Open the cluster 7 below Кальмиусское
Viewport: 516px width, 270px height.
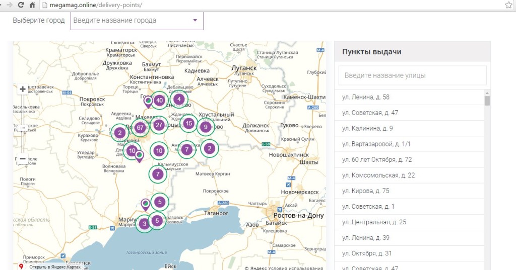[x=158, y=174]
